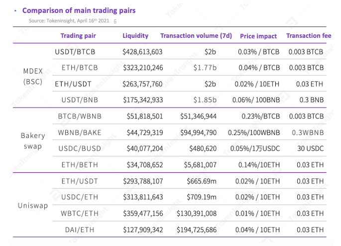Screen dimensions: 341x246
Task: Select the Bakery swap group label
Action: coord(33,141)
